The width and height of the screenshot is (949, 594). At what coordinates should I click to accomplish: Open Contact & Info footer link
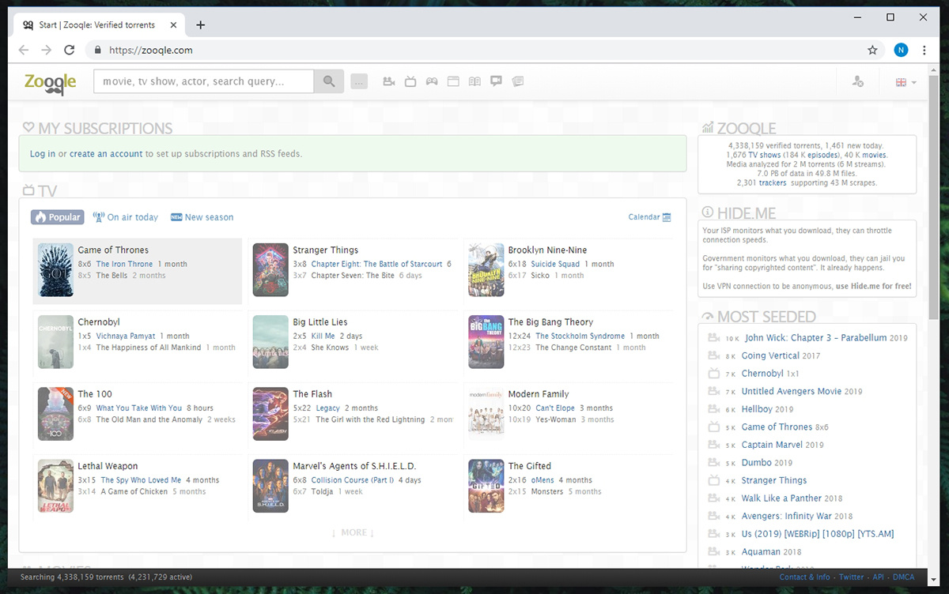pos(804,577)
